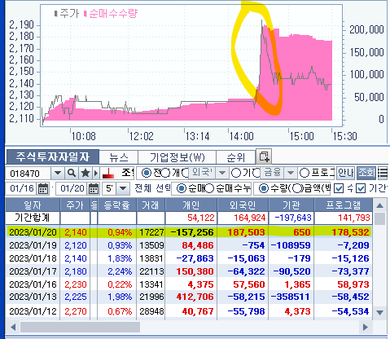Switch to the 순위 tab
390x339 pixels.
tap(235, 157)
